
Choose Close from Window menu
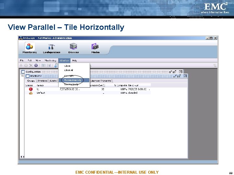click(x=67, y=66)
